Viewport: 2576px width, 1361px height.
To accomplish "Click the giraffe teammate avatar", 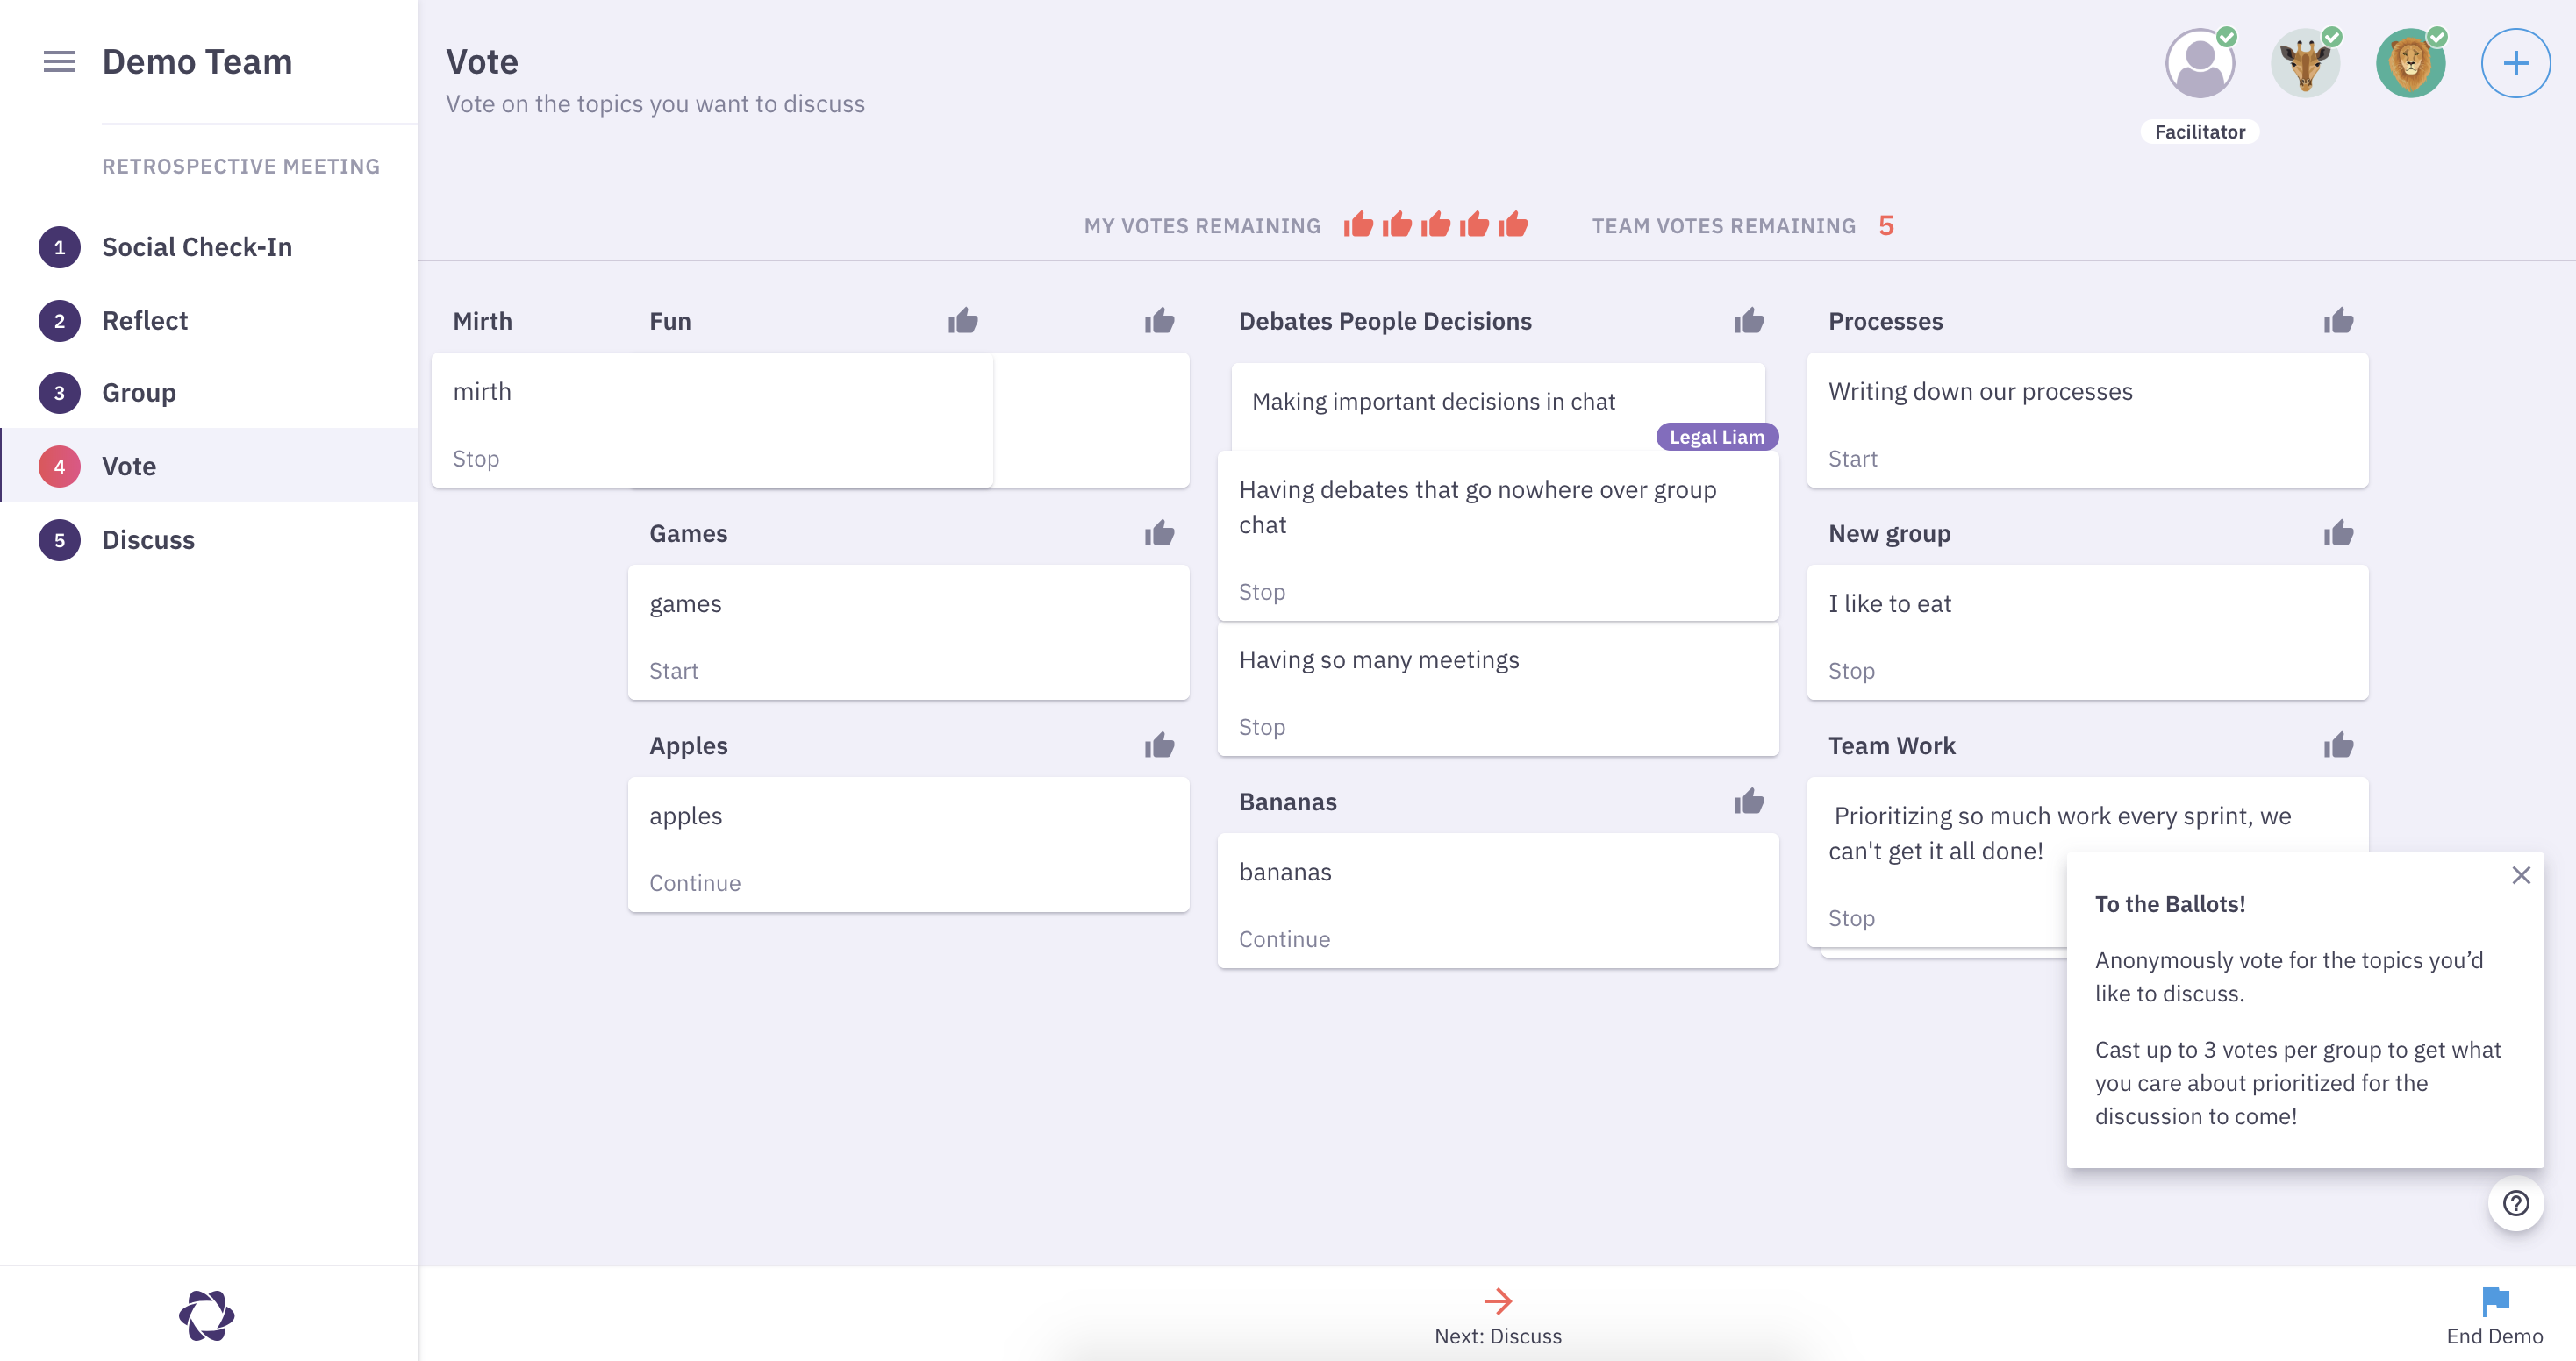I will 2305,64.
